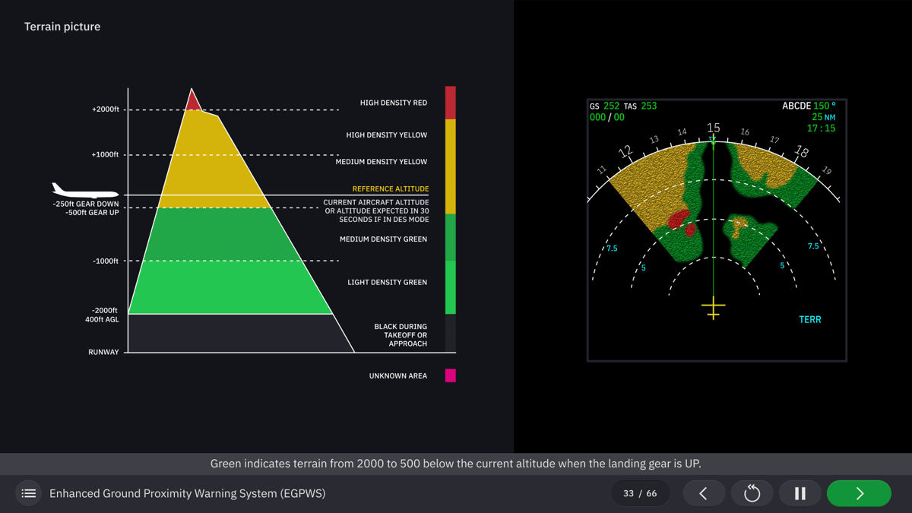Click the EGPWS title in the bottom bar
912x513 pixels.
pyautogui.click(x=187, y=493)
